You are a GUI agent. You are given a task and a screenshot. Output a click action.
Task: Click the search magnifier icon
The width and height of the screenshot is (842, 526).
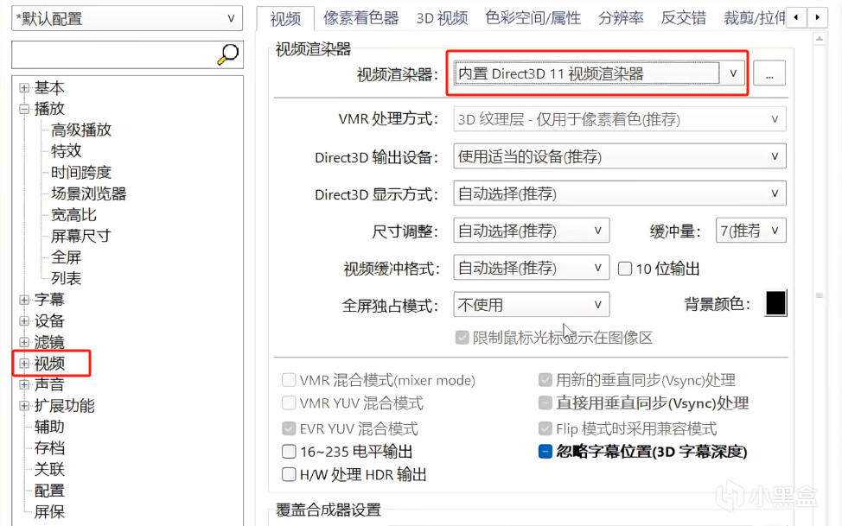[x=228, y=54]
